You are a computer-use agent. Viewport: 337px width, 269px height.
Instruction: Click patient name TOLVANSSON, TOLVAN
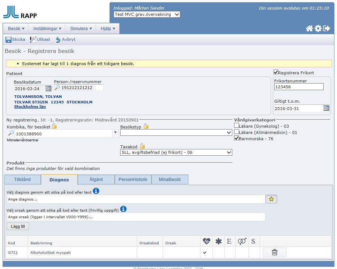click(x=38, y=96)
